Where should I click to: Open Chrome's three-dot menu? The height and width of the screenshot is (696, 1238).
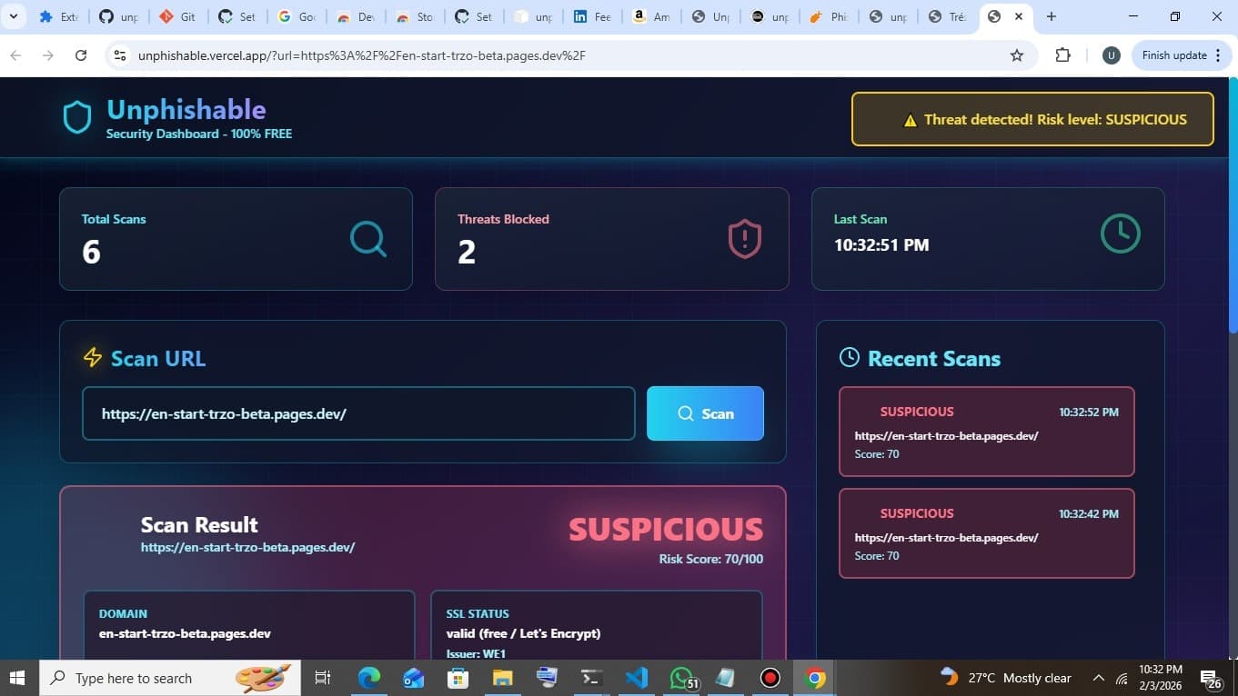pos(1220,55)
